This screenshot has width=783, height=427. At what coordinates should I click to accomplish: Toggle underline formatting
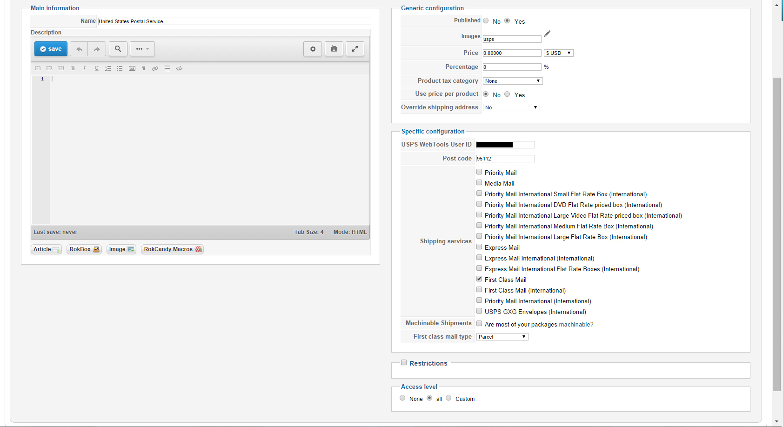tap(96, 68)
